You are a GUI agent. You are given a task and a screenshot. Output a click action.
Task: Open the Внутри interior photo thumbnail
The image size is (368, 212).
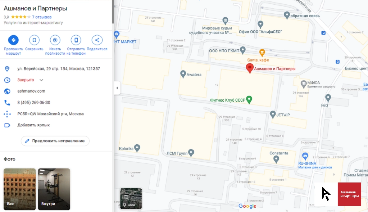pos(54,189)
